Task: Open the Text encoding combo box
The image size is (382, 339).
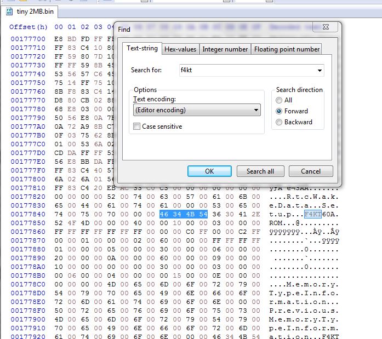Action: point(197,110)
